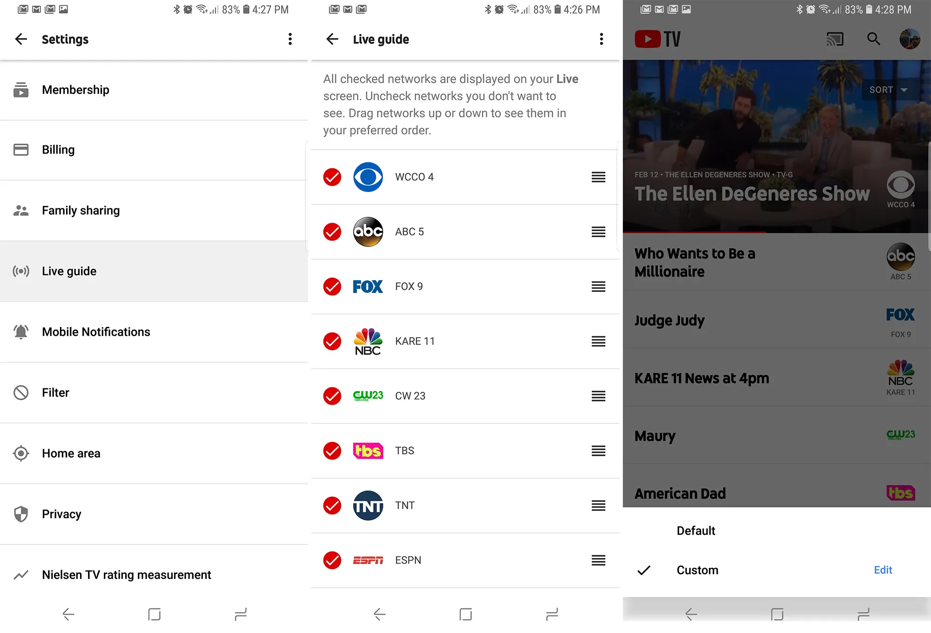
Task: Click the Default sort option
Action: point(695,530)
